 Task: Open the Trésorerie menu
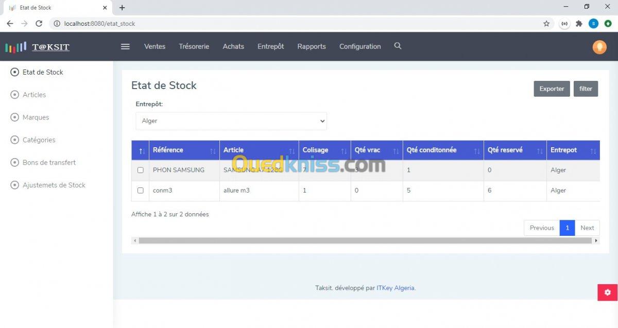(x=194, y=46)
